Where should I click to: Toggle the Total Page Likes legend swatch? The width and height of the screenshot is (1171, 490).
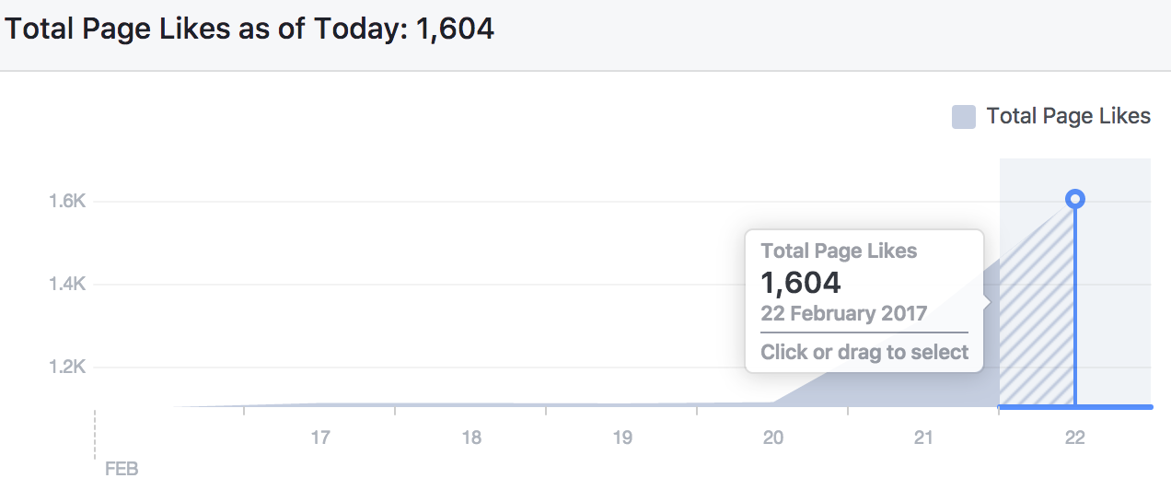[x=963, y=117]
